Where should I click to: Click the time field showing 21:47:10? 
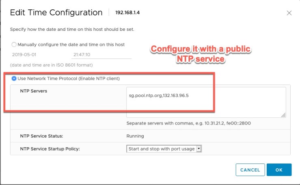click(101, 54)
